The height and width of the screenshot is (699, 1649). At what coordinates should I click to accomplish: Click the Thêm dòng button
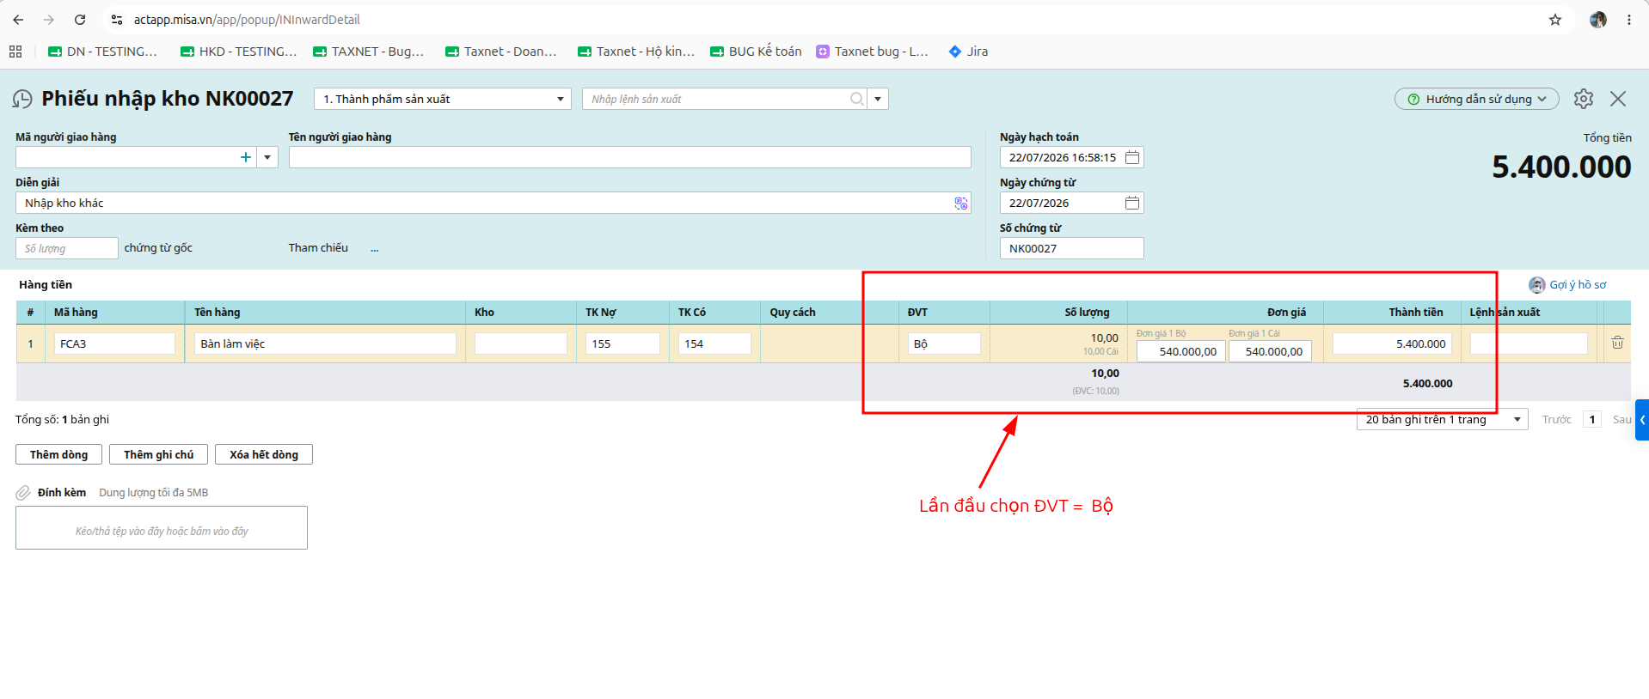click(58, 454)
